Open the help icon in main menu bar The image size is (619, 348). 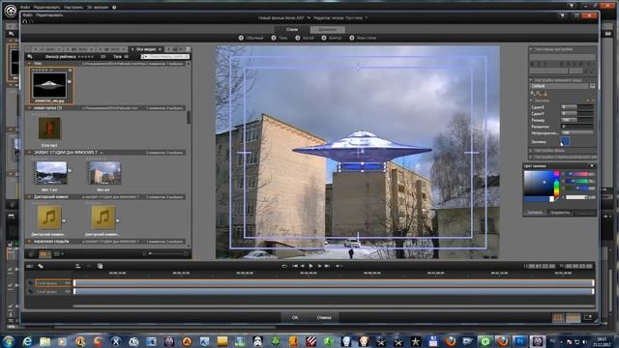coord(114,7)
